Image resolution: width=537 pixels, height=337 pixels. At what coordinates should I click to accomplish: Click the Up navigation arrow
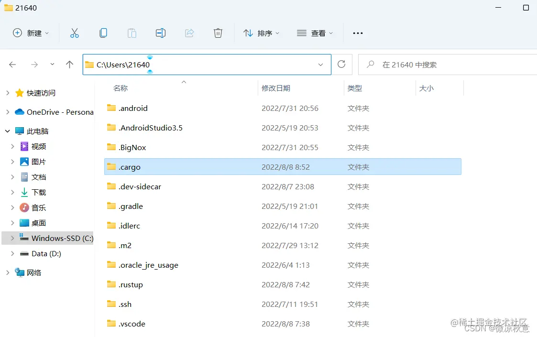pyautogui.click(x=69, y=64)
